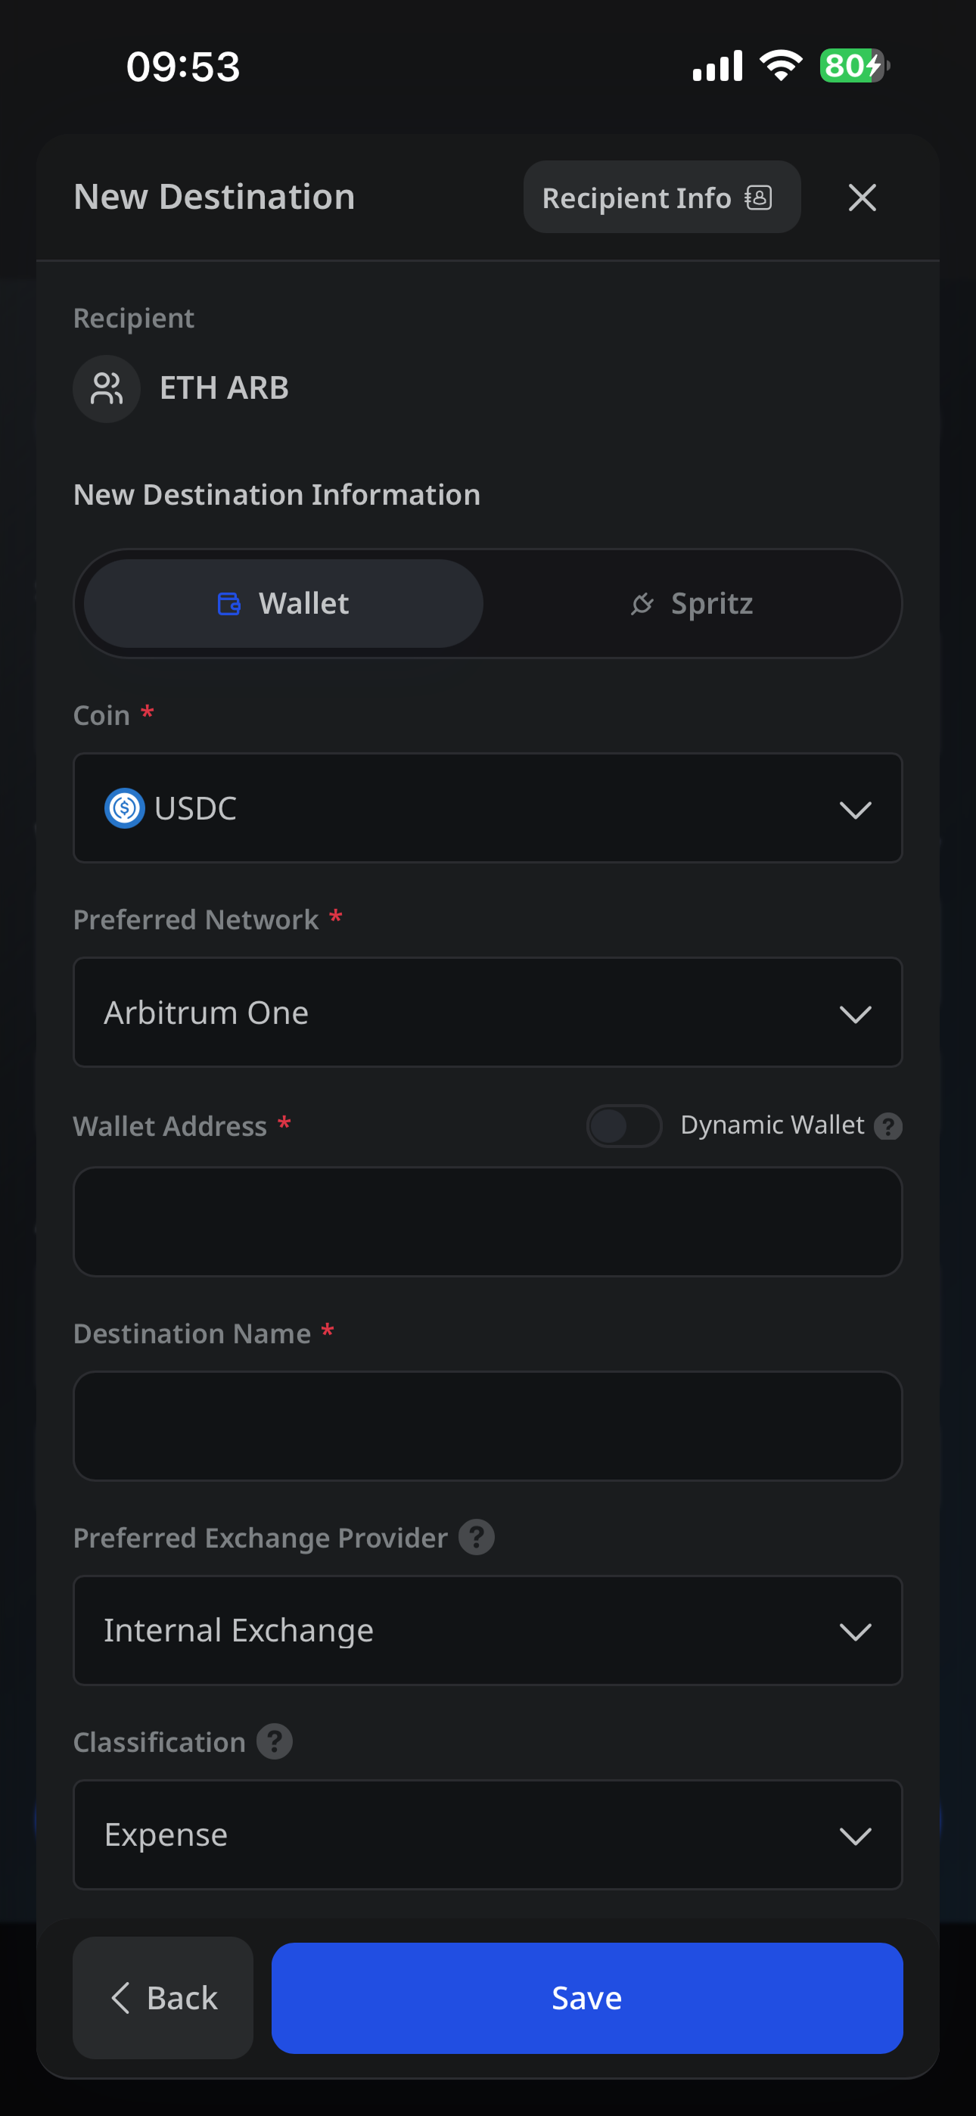
Task: Tap the battery indicator in status bar
Action: coord(854,66)
